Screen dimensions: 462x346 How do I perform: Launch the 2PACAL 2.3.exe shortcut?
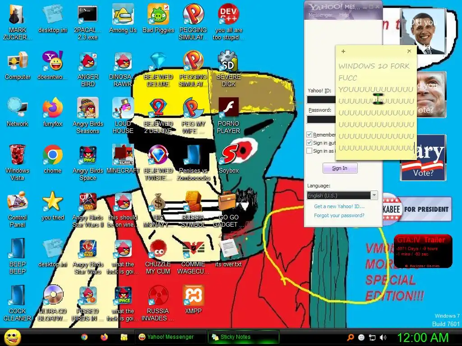coord(88,22)
